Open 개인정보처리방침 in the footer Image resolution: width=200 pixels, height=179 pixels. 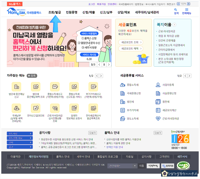click(x=38, y=157)
